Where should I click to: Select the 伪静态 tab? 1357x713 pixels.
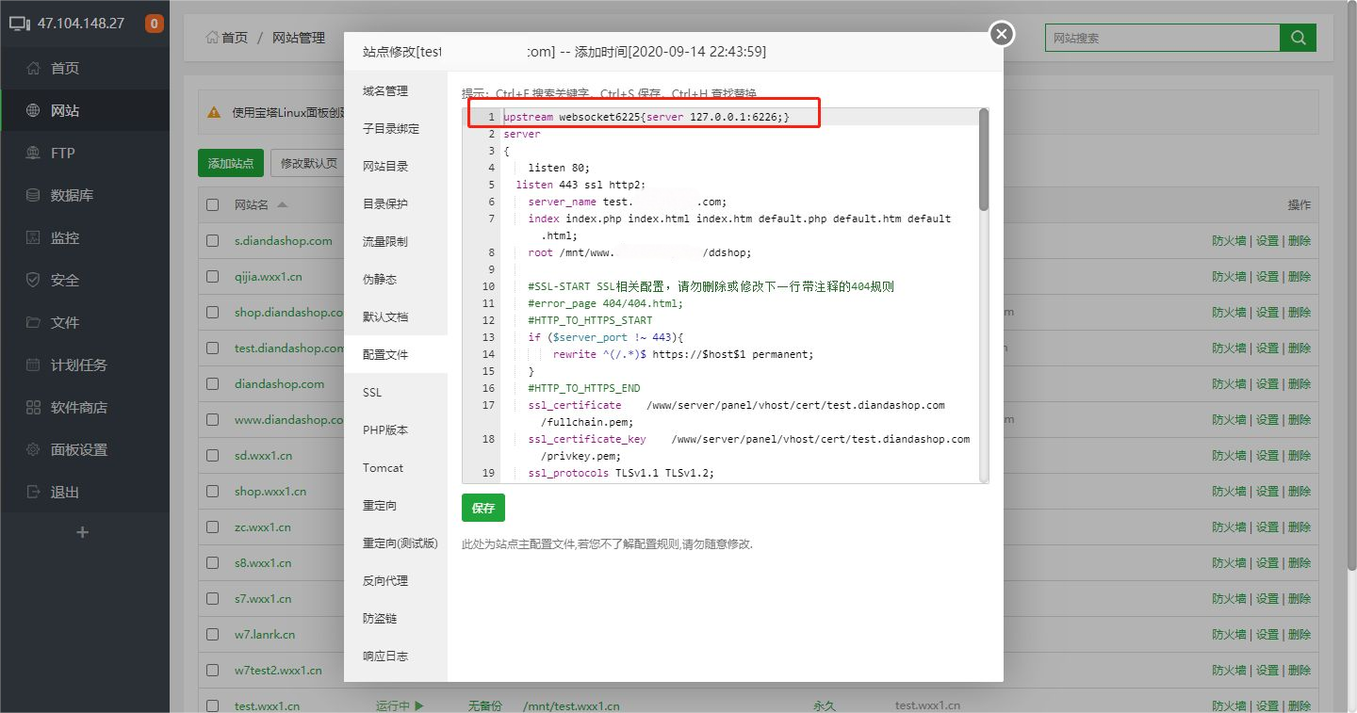click(x=380, y=279)
